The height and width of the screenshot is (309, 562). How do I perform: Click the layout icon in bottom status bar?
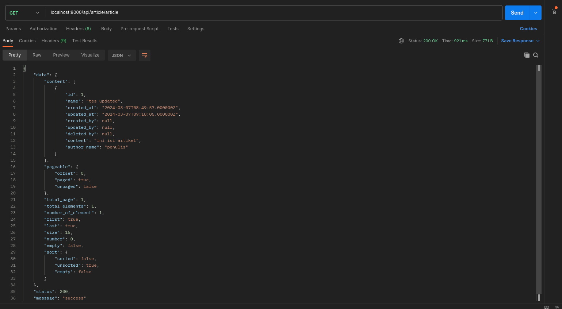point(547,308)
